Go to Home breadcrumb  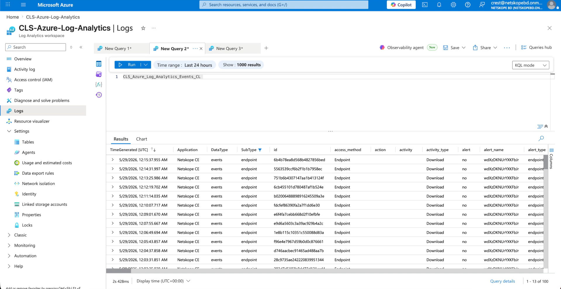13,17
